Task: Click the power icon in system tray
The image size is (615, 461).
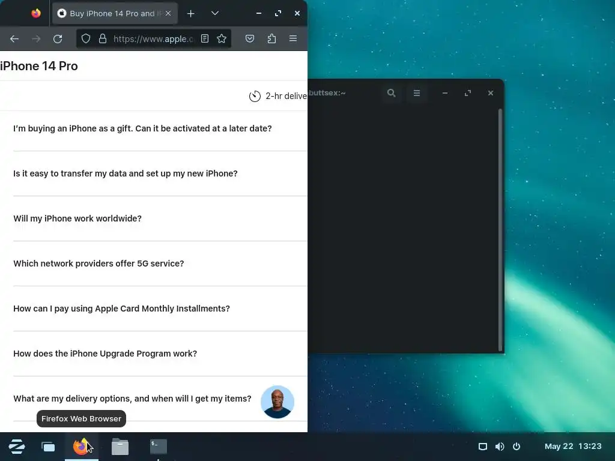Action: 517,447
